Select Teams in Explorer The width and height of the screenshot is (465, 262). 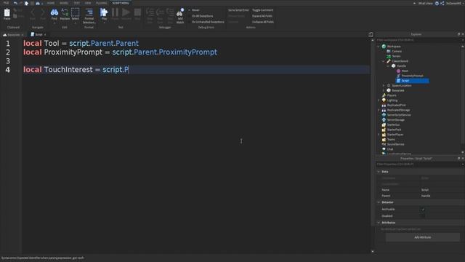(391, 139)
